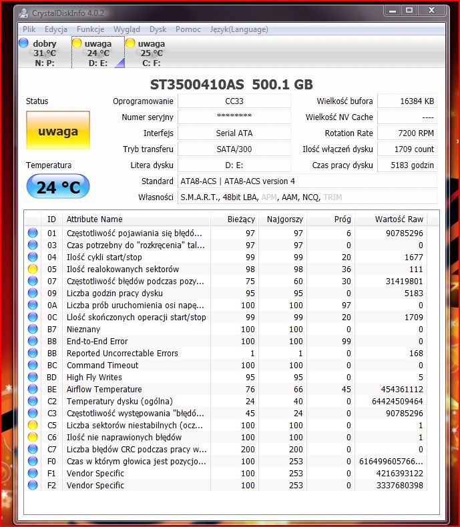460x527 pixels.
Task: Click the Rotation Rate field 7200 RPM
Action: click(x=407, y=133)
